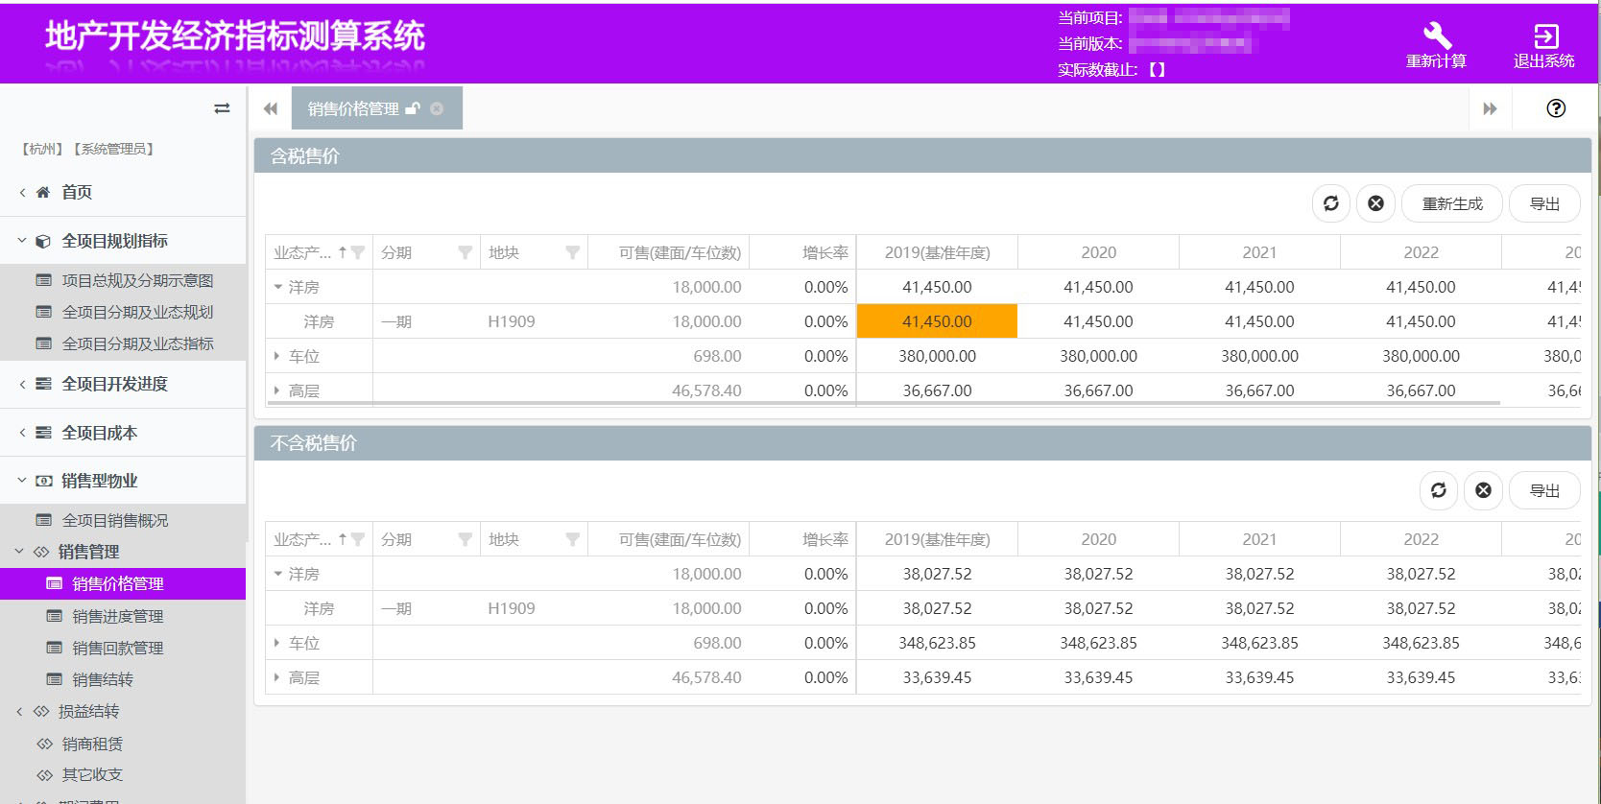Select the orange highlighted 41,450.00 cell

coord(936,321)
